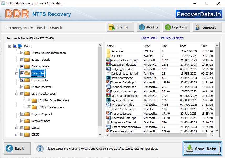The height and width of the screenshot is (158, 225).
Task: Go Back to the previous step
Action: pos(17,148)
